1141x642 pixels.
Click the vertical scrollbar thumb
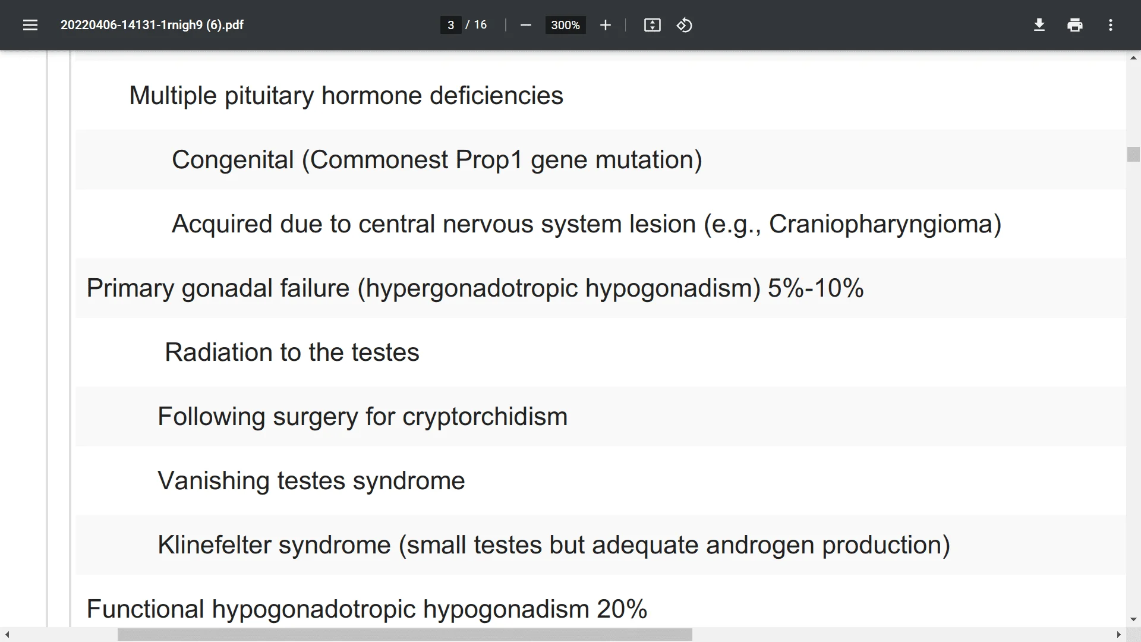coord(1133,154)
